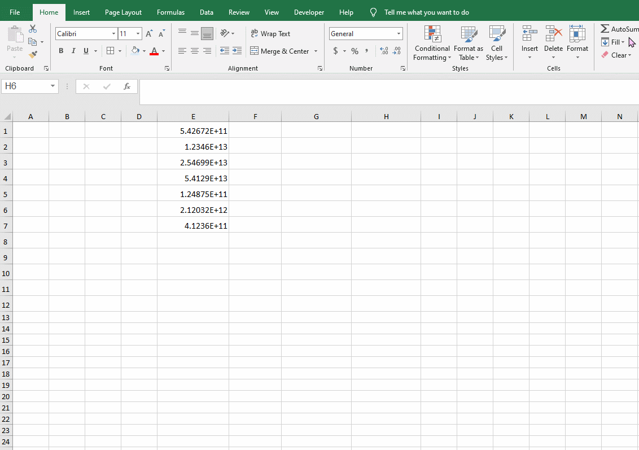Open Font dialog launcher arrow
This screenshot has width=639, height=450.
[x=167, y=68]
